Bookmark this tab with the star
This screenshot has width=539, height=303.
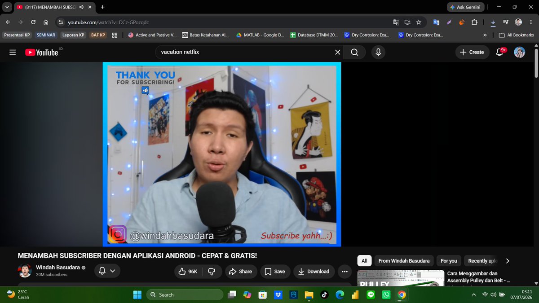[419, 22]
